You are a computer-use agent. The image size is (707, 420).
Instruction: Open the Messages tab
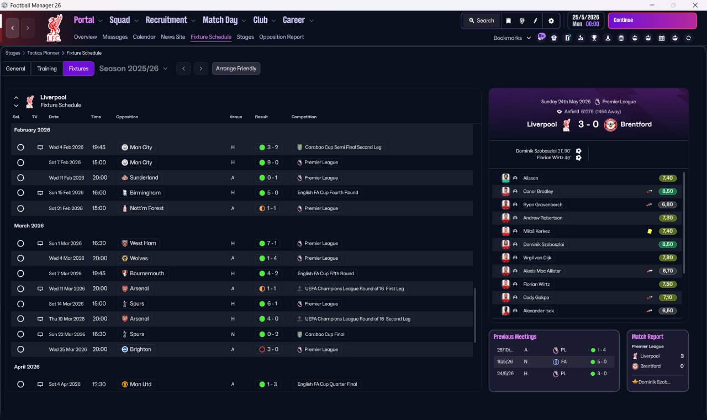point(115,37)
